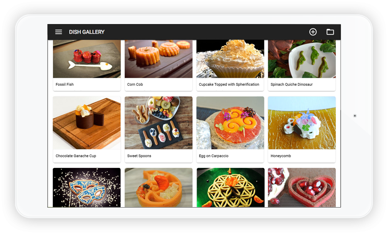Click the Fossil Fish label

coord(65,84)
